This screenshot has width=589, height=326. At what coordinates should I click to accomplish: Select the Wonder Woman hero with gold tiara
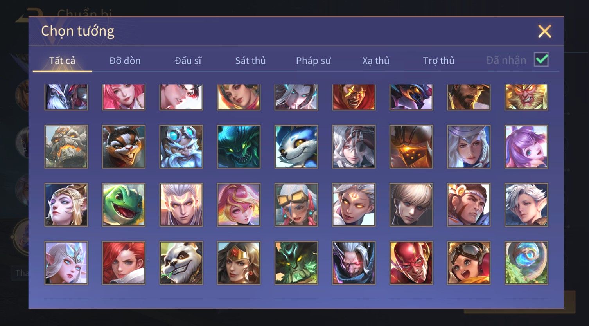click(239, 263)
